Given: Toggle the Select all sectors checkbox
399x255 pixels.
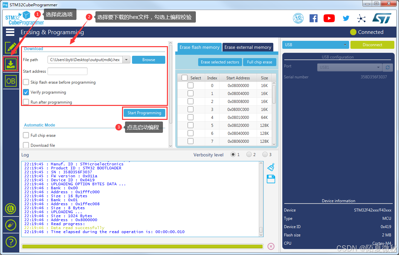Looking at the screenshot, I should pos(185,78).
